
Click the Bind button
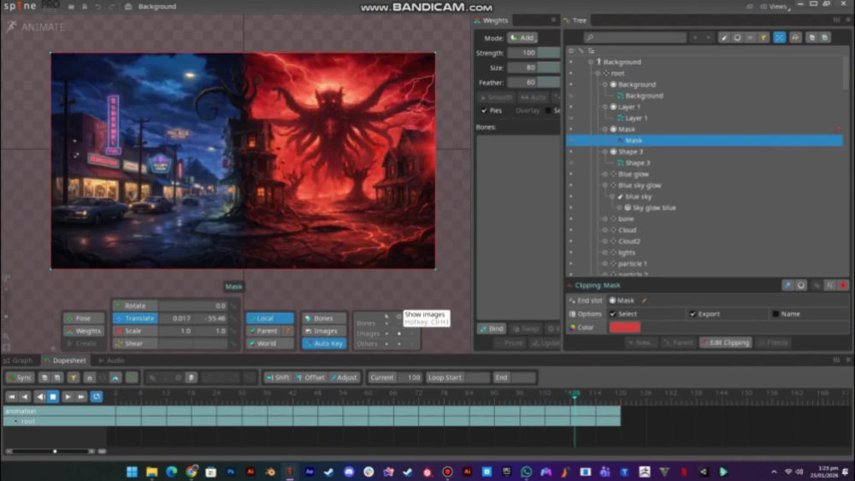492,328
